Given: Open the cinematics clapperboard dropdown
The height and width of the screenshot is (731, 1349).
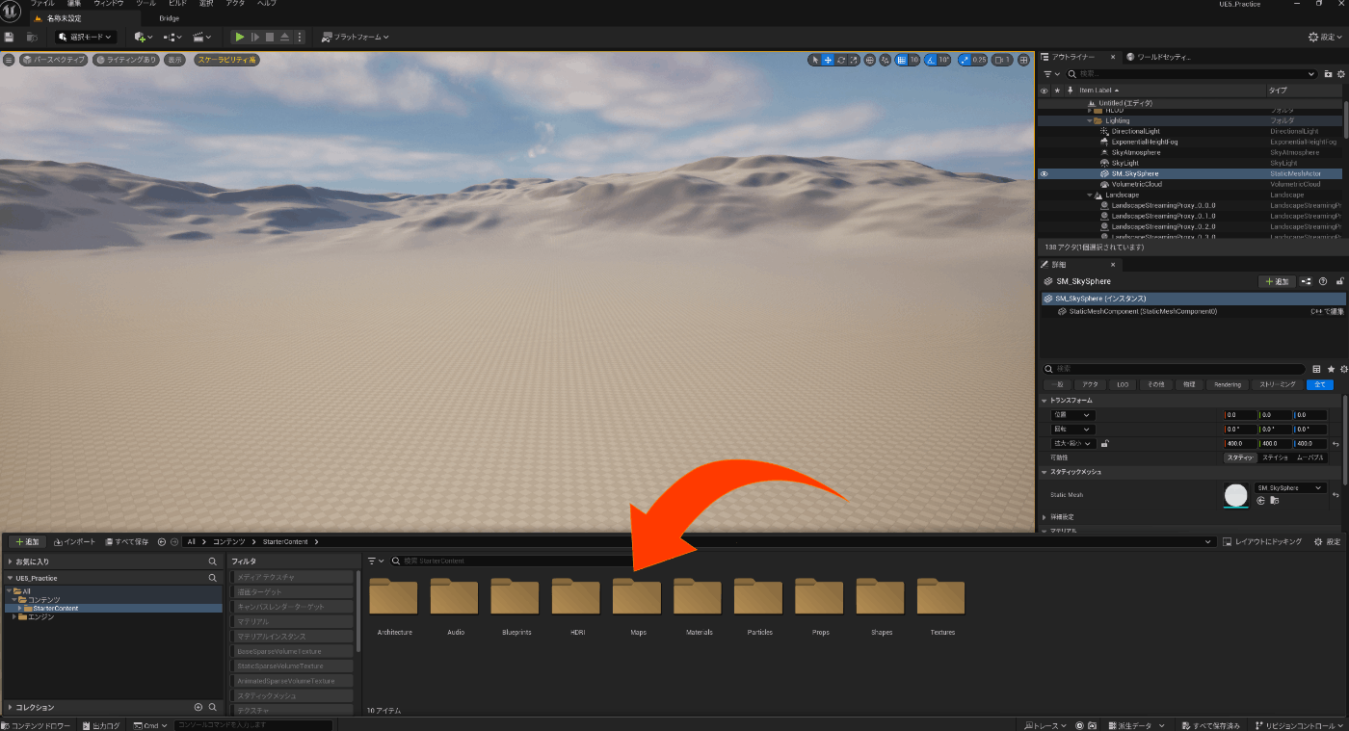Looking at the screenshot, I should tap(201, 37).
